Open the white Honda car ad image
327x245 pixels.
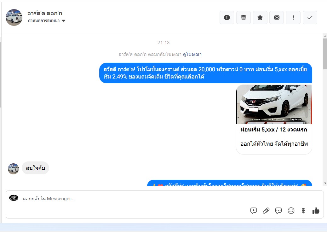point(274,104)
